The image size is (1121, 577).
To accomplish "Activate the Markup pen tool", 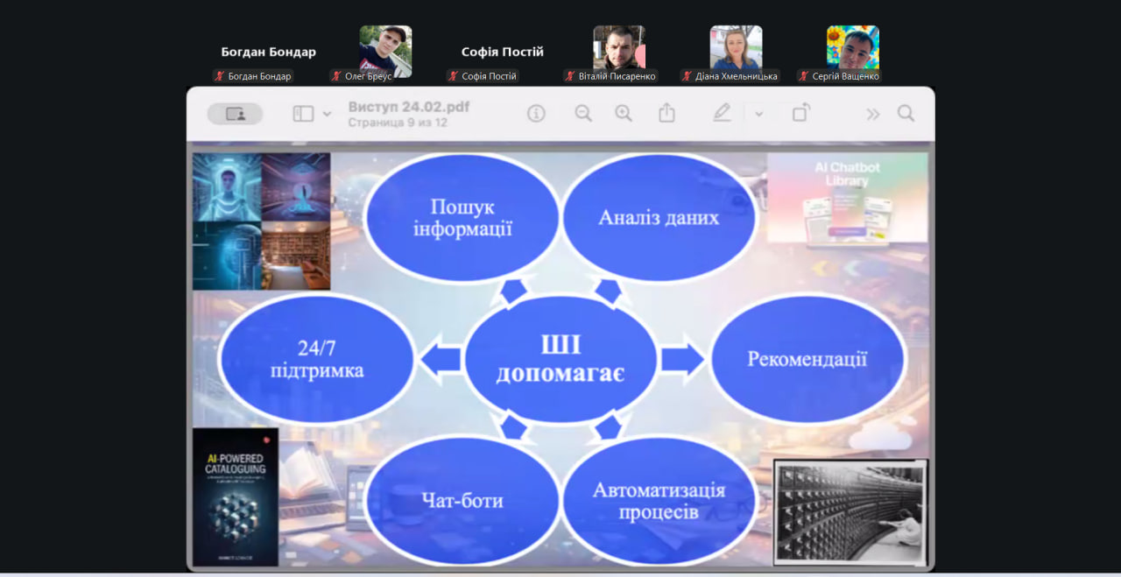I will point(722,114).
